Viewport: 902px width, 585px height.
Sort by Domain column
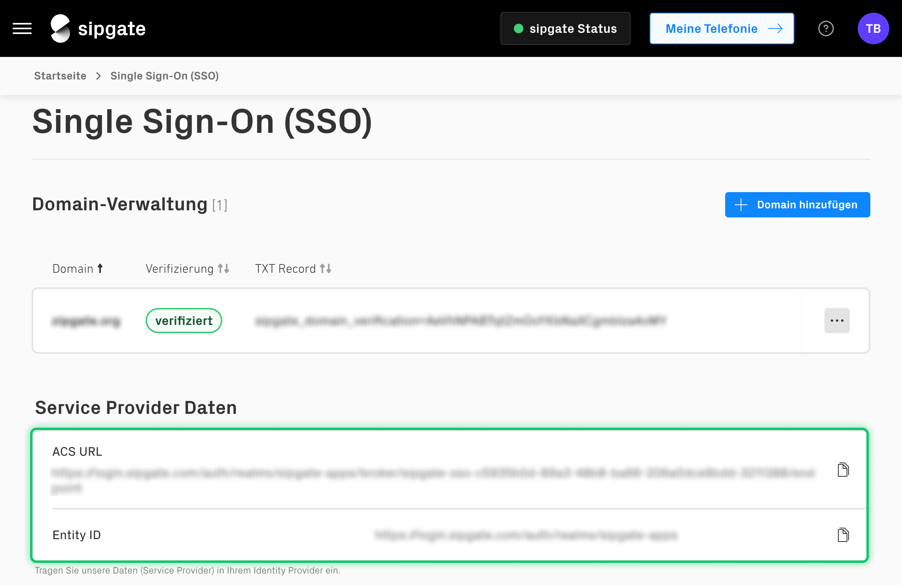[x=78, y=269]
